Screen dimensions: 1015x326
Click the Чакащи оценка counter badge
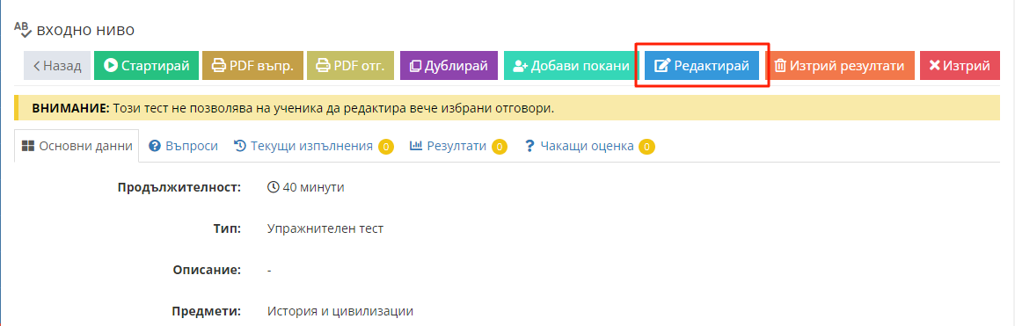click(646, 147)
